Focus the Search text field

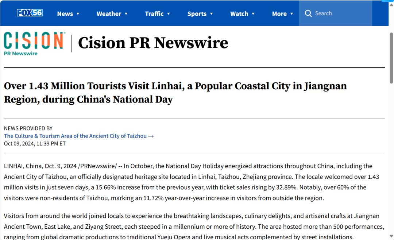(341, 13)
